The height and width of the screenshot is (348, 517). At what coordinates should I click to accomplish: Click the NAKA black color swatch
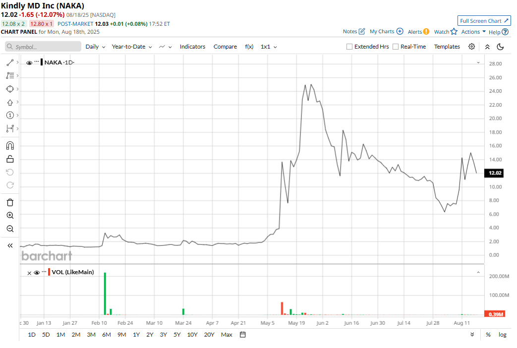(42, 62)
